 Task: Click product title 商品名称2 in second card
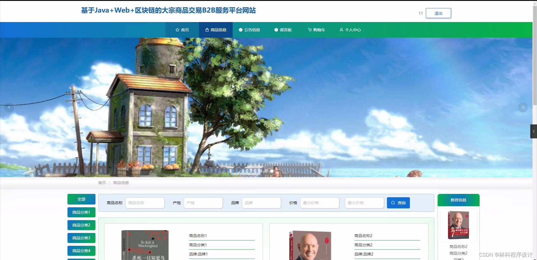(x=363, y=236)
